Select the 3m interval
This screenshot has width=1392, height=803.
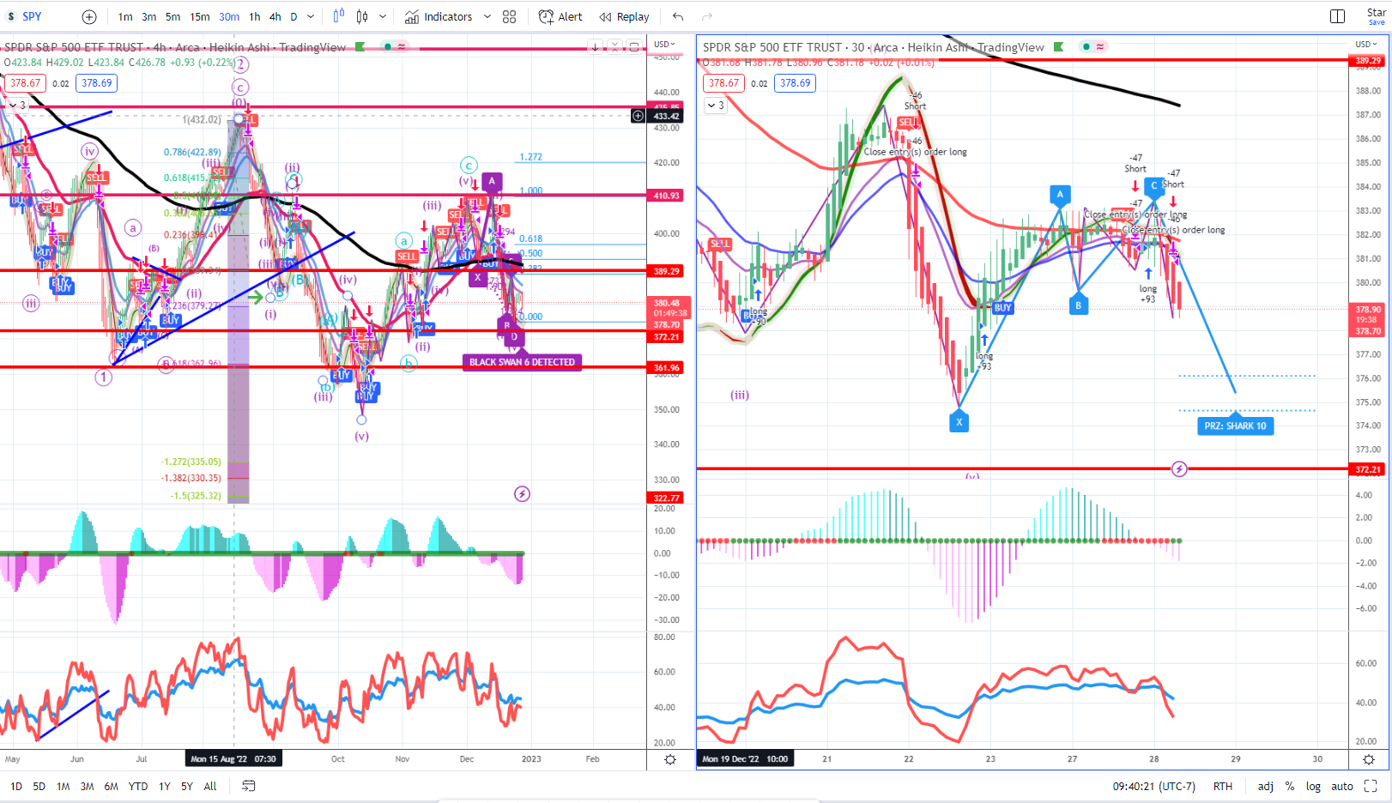click(149, 16)
